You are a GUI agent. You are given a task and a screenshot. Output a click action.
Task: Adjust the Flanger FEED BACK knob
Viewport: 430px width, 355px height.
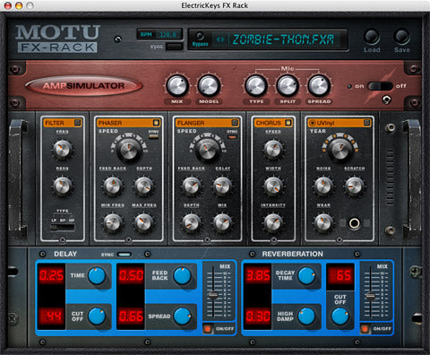point(192,186)
